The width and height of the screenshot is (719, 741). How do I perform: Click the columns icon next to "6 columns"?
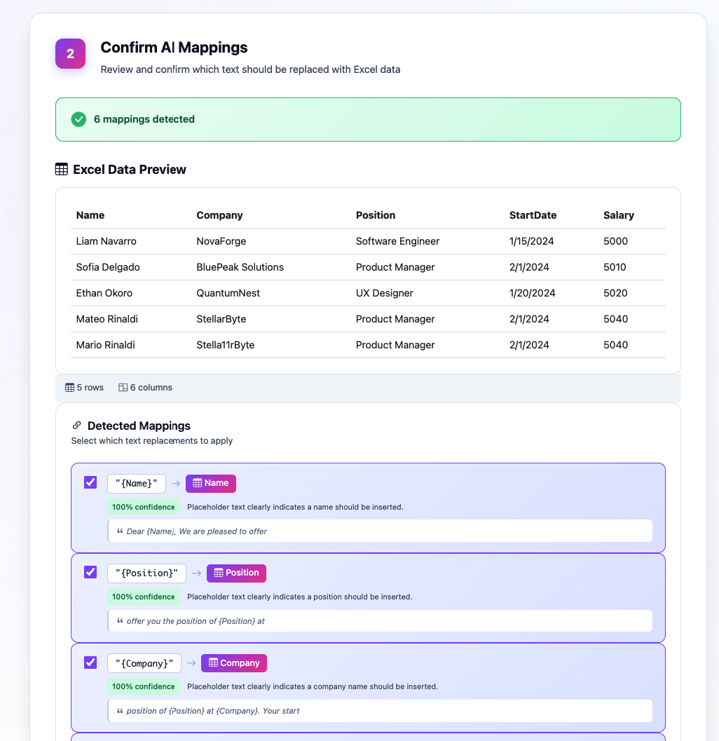[123, 387]
